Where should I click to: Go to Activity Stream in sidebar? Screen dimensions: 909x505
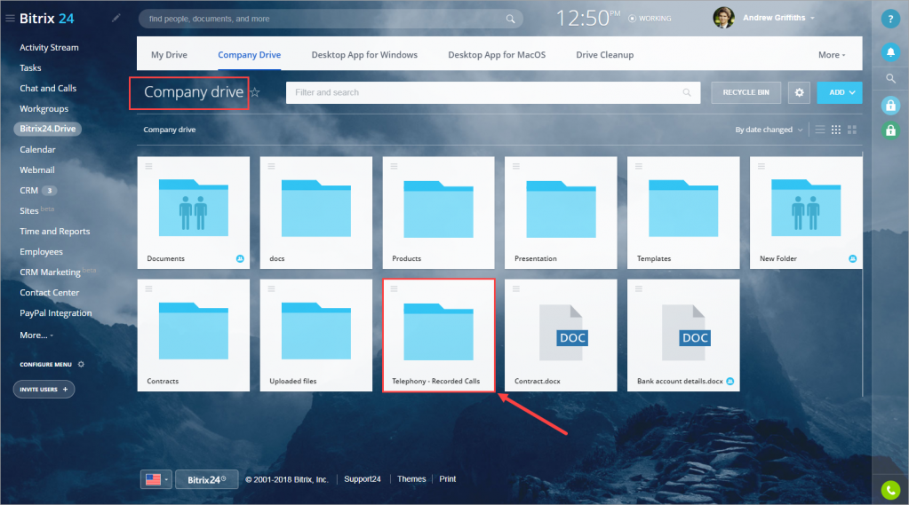point(49,48)
